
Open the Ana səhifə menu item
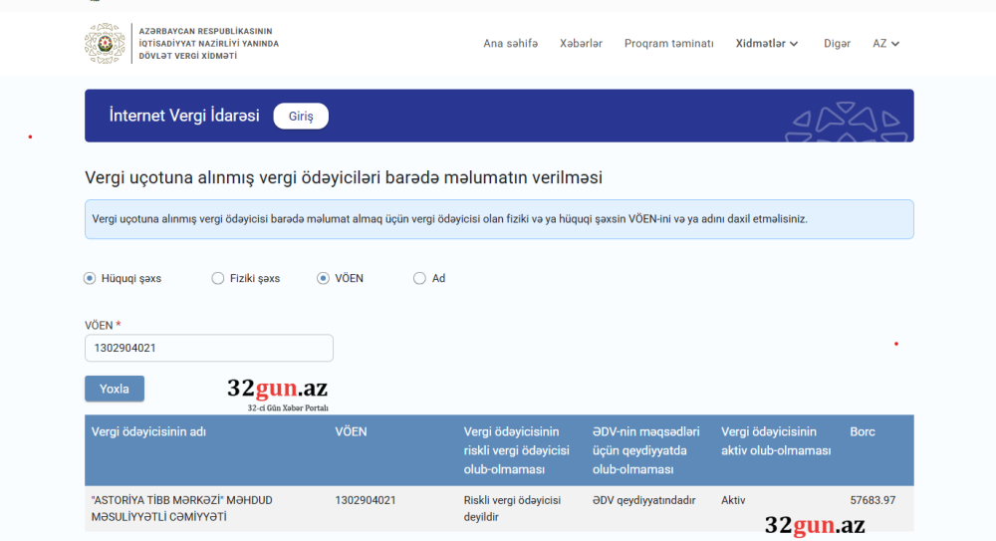(x=510, y=44)
